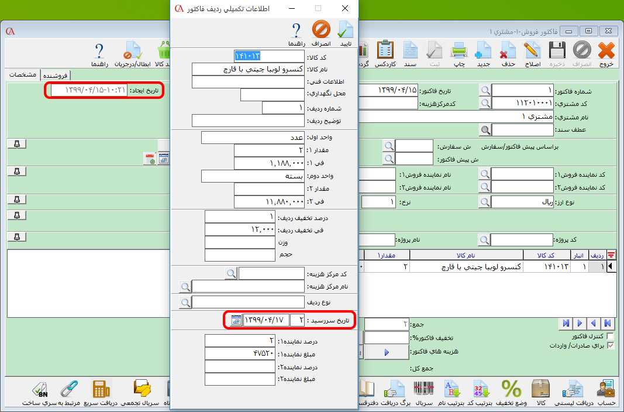Open the calendar picker beside تاریخ سررسید
This screenshot has width=624, height=412.
(x=236, y=320)
